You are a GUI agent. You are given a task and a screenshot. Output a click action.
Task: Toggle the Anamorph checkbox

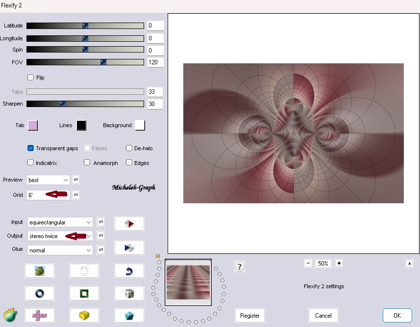tap(87, 163)
